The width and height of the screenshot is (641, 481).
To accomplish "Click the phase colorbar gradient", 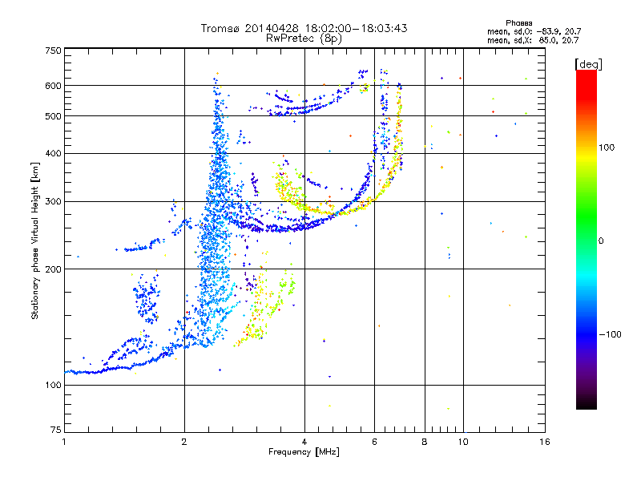I will pos(587,239).
